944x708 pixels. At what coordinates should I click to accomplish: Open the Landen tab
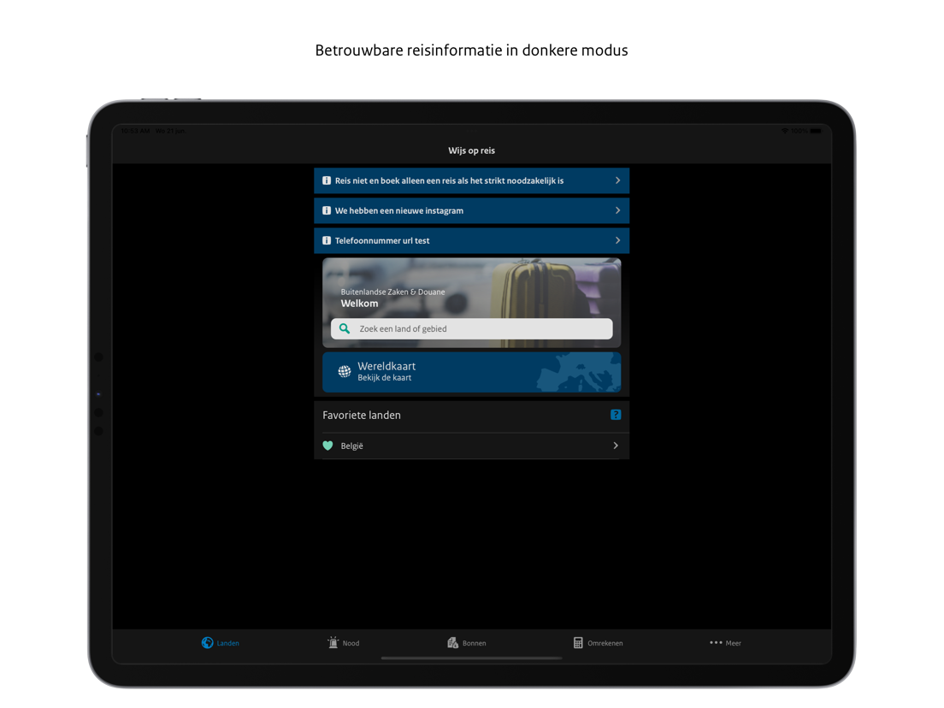(x=221, y=643)
